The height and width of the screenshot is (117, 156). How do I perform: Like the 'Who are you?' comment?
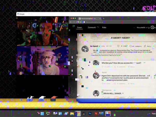point(103,67)
